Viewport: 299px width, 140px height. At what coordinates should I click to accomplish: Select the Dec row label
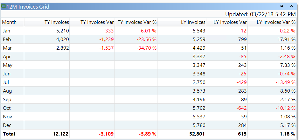(x=7, y=125)
